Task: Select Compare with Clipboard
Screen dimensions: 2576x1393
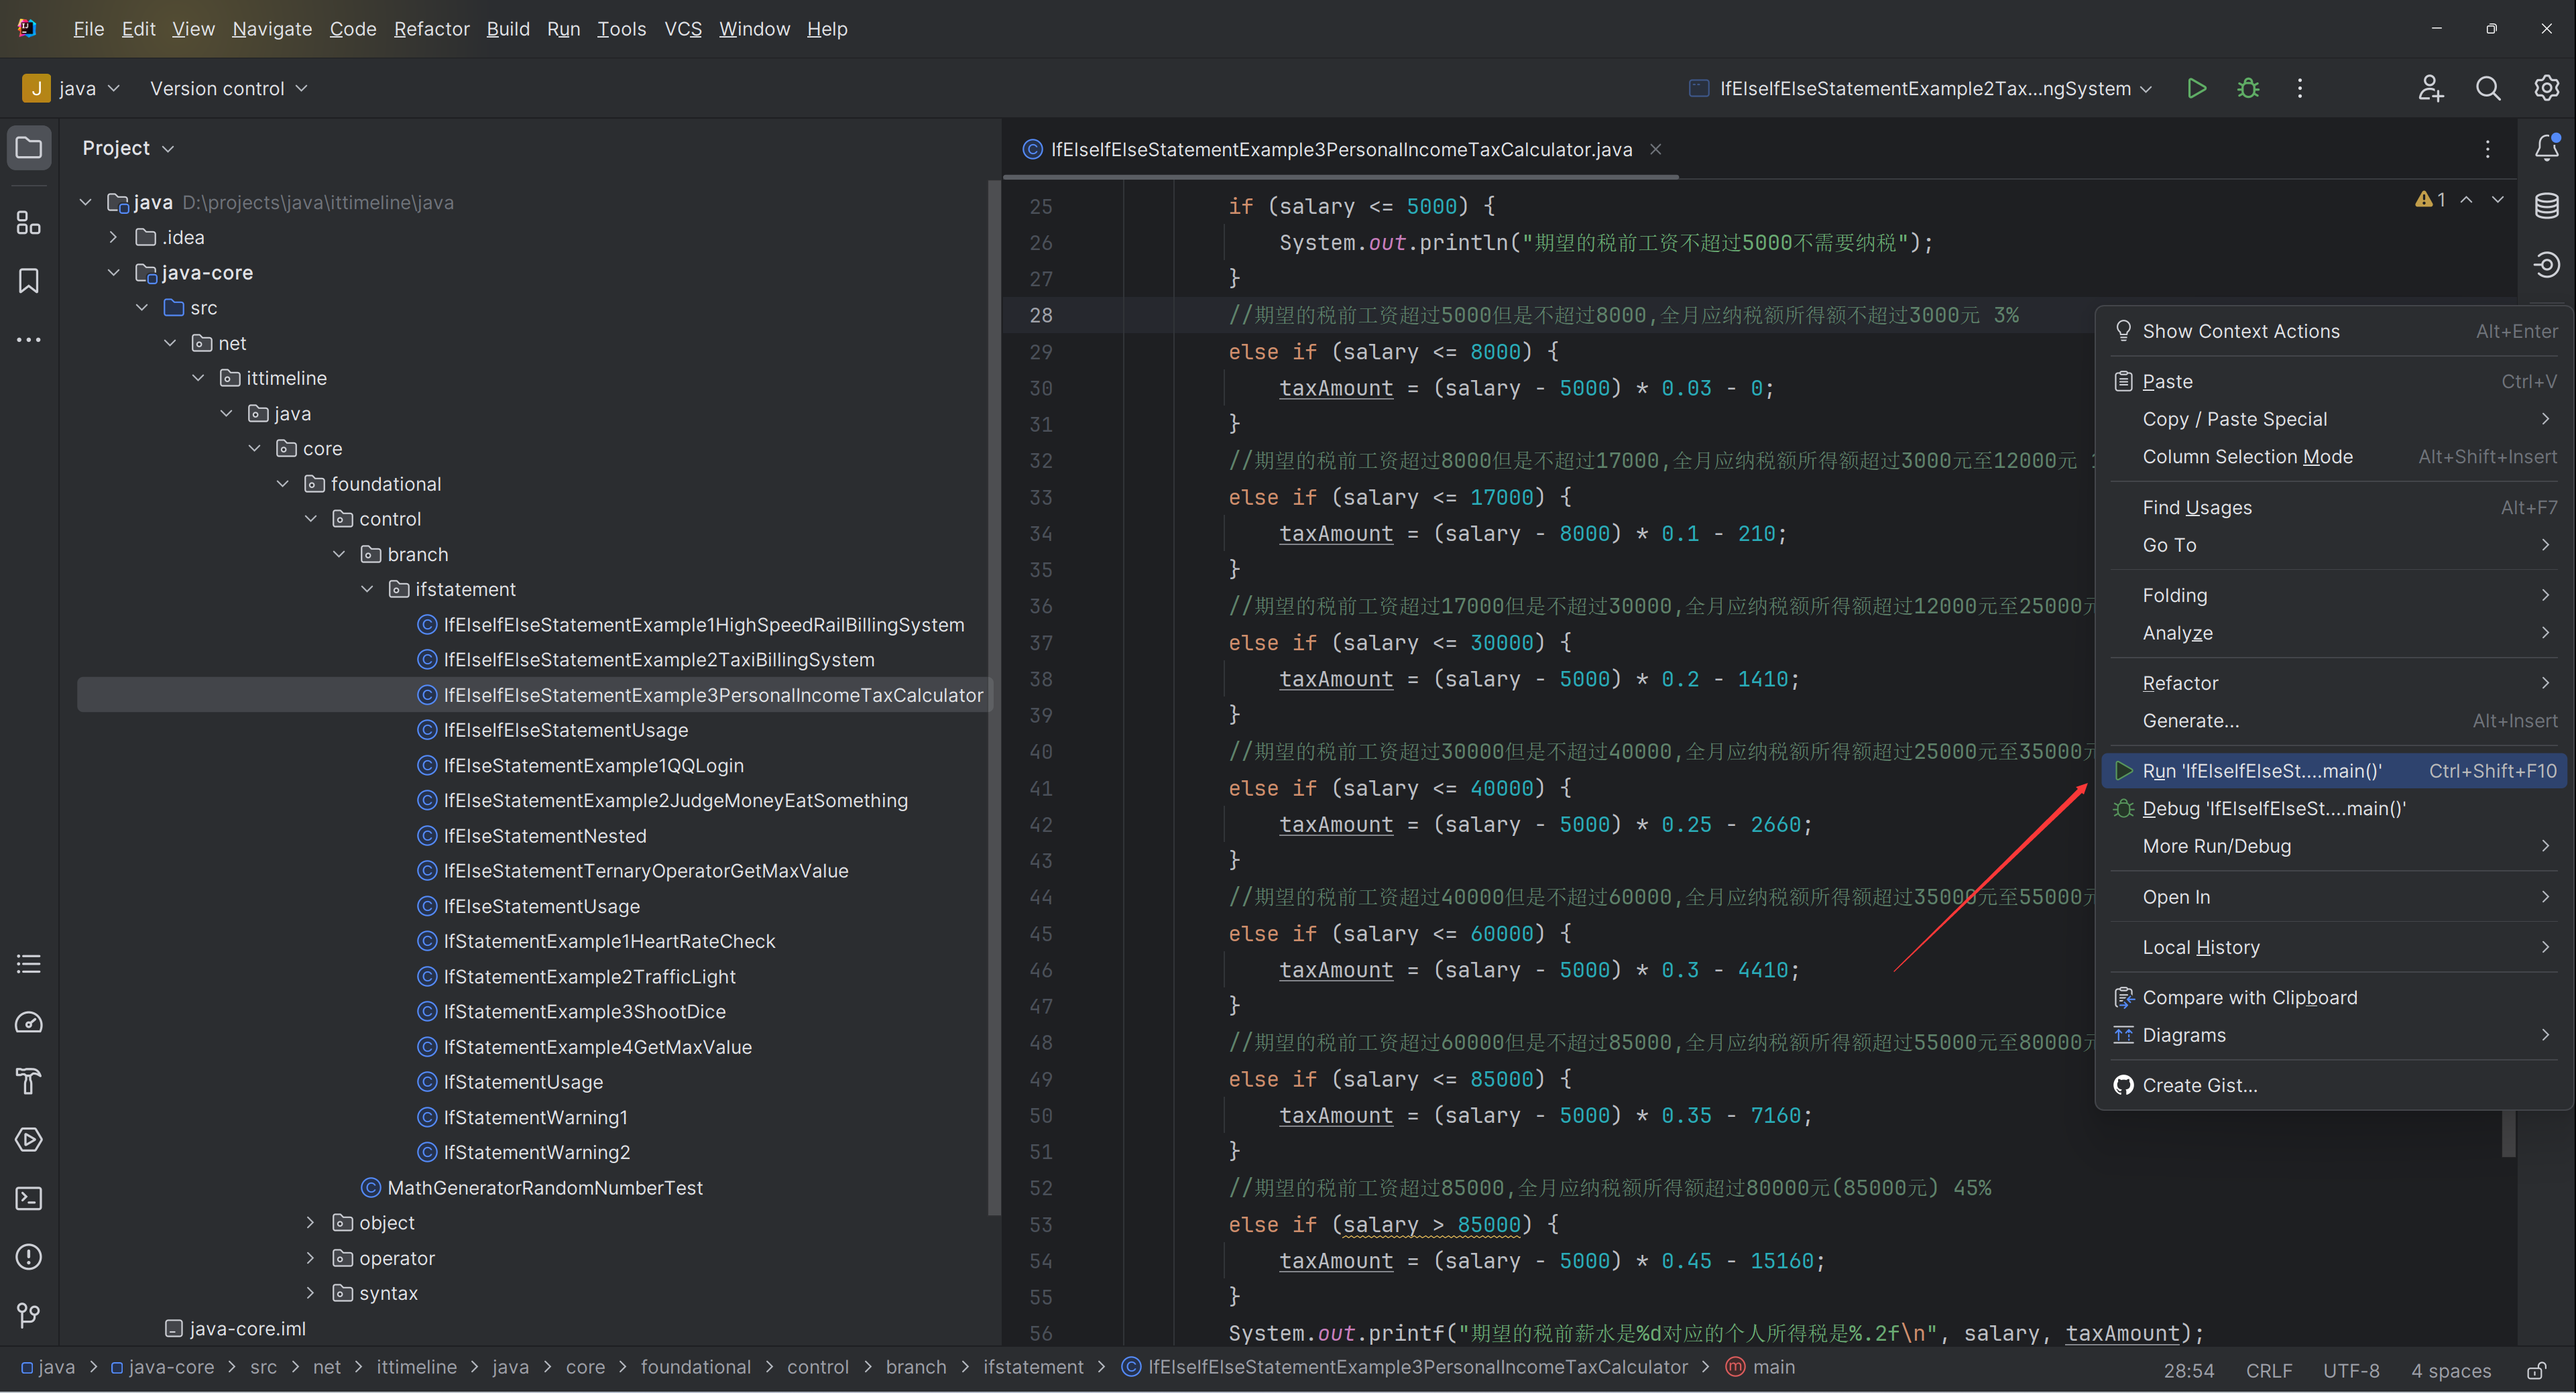Action: [x=2334, y=997]
